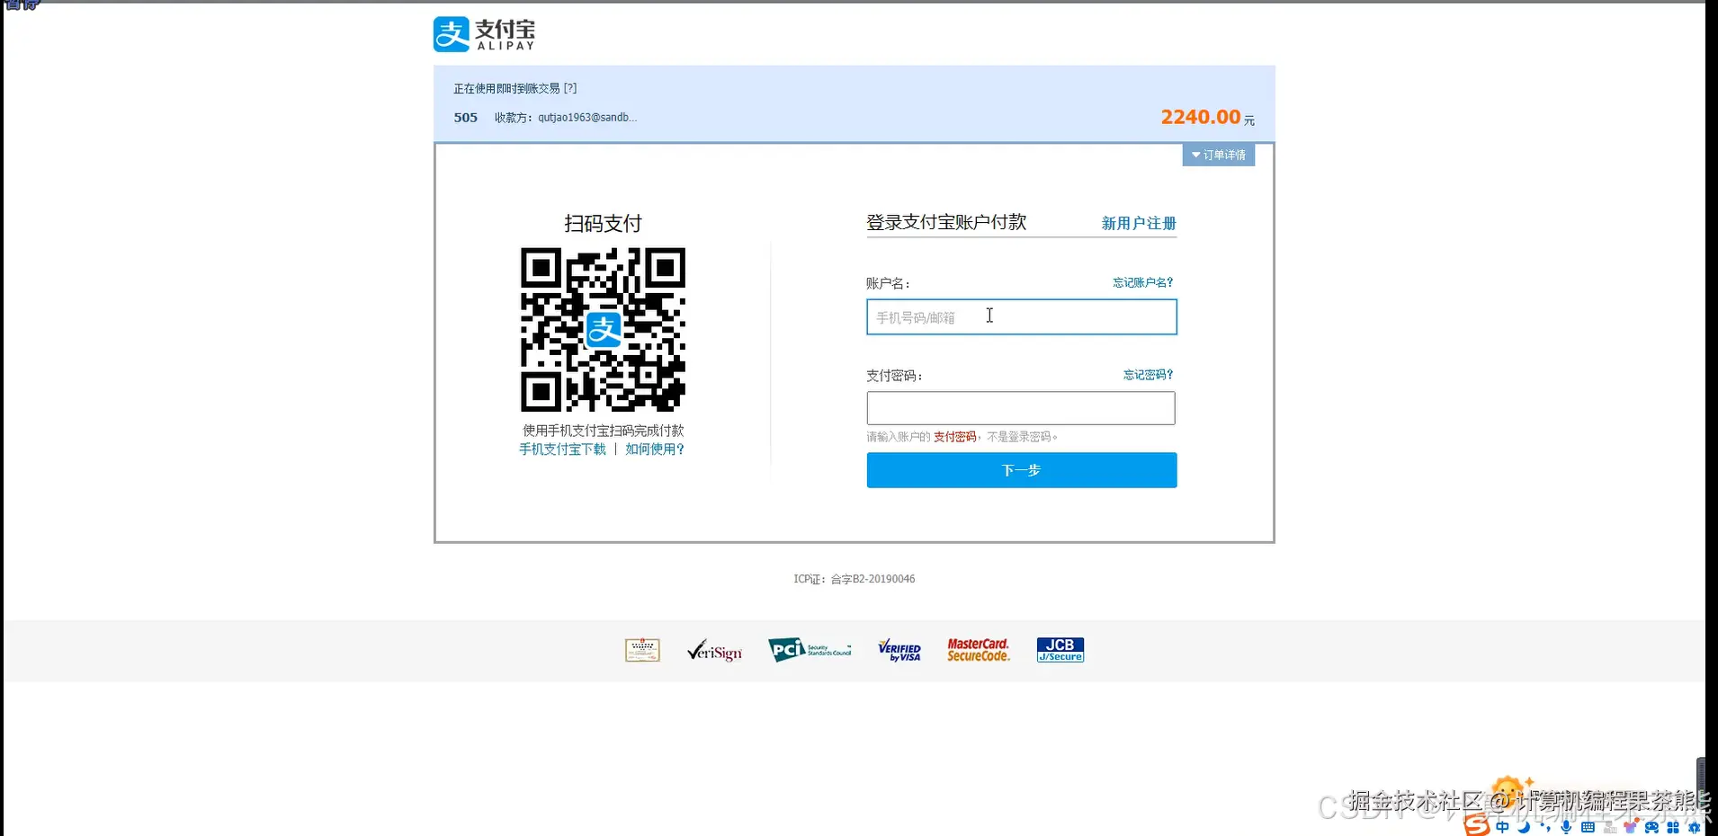Click the game controller icon in IME bar
Screen dimensions: 1718x836
(1651, 827)
